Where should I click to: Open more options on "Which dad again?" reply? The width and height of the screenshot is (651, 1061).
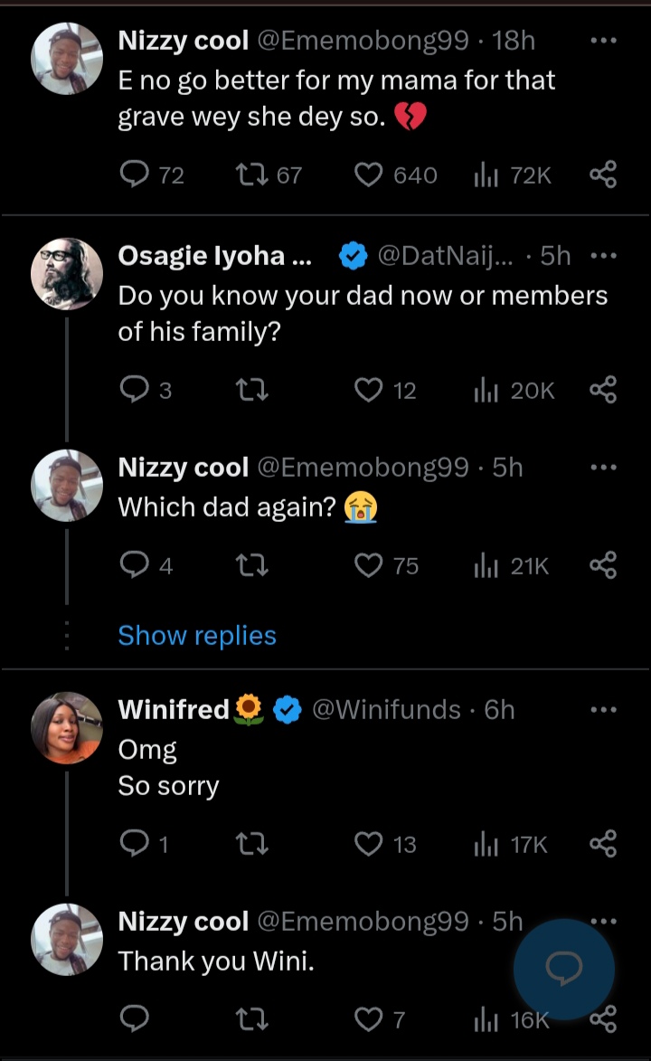[x=603, y=468]
